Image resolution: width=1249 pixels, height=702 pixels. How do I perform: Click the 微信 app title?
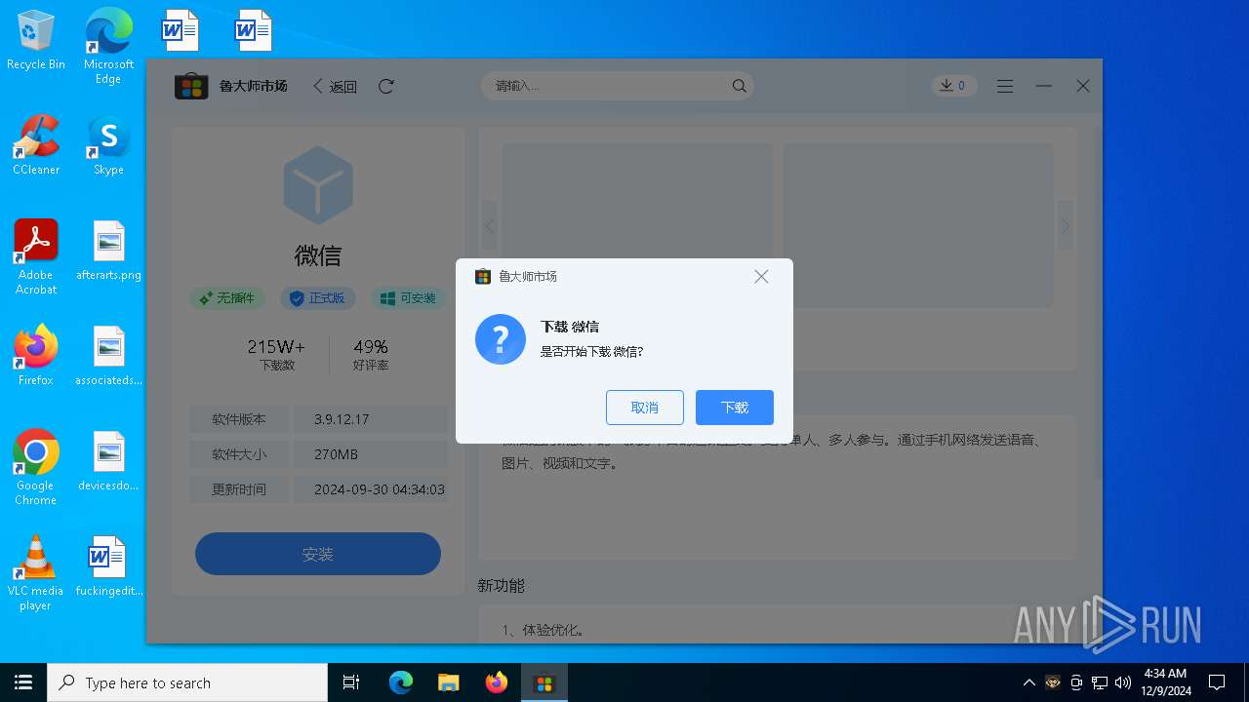point(318,255)
